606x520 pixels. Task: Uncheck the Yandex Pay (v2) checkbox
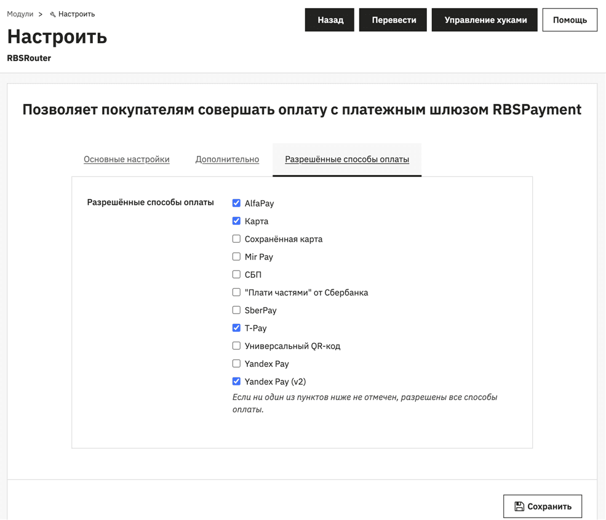[x=236, y=382]
